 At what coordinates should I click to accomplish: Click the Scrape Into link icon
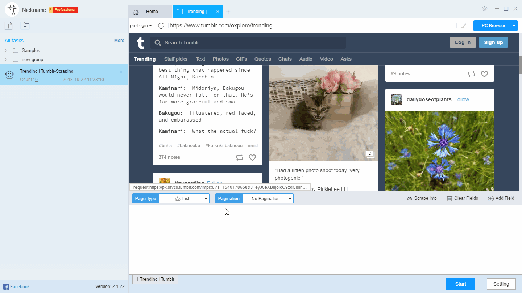pyautogui.click(x=410, y=199)
